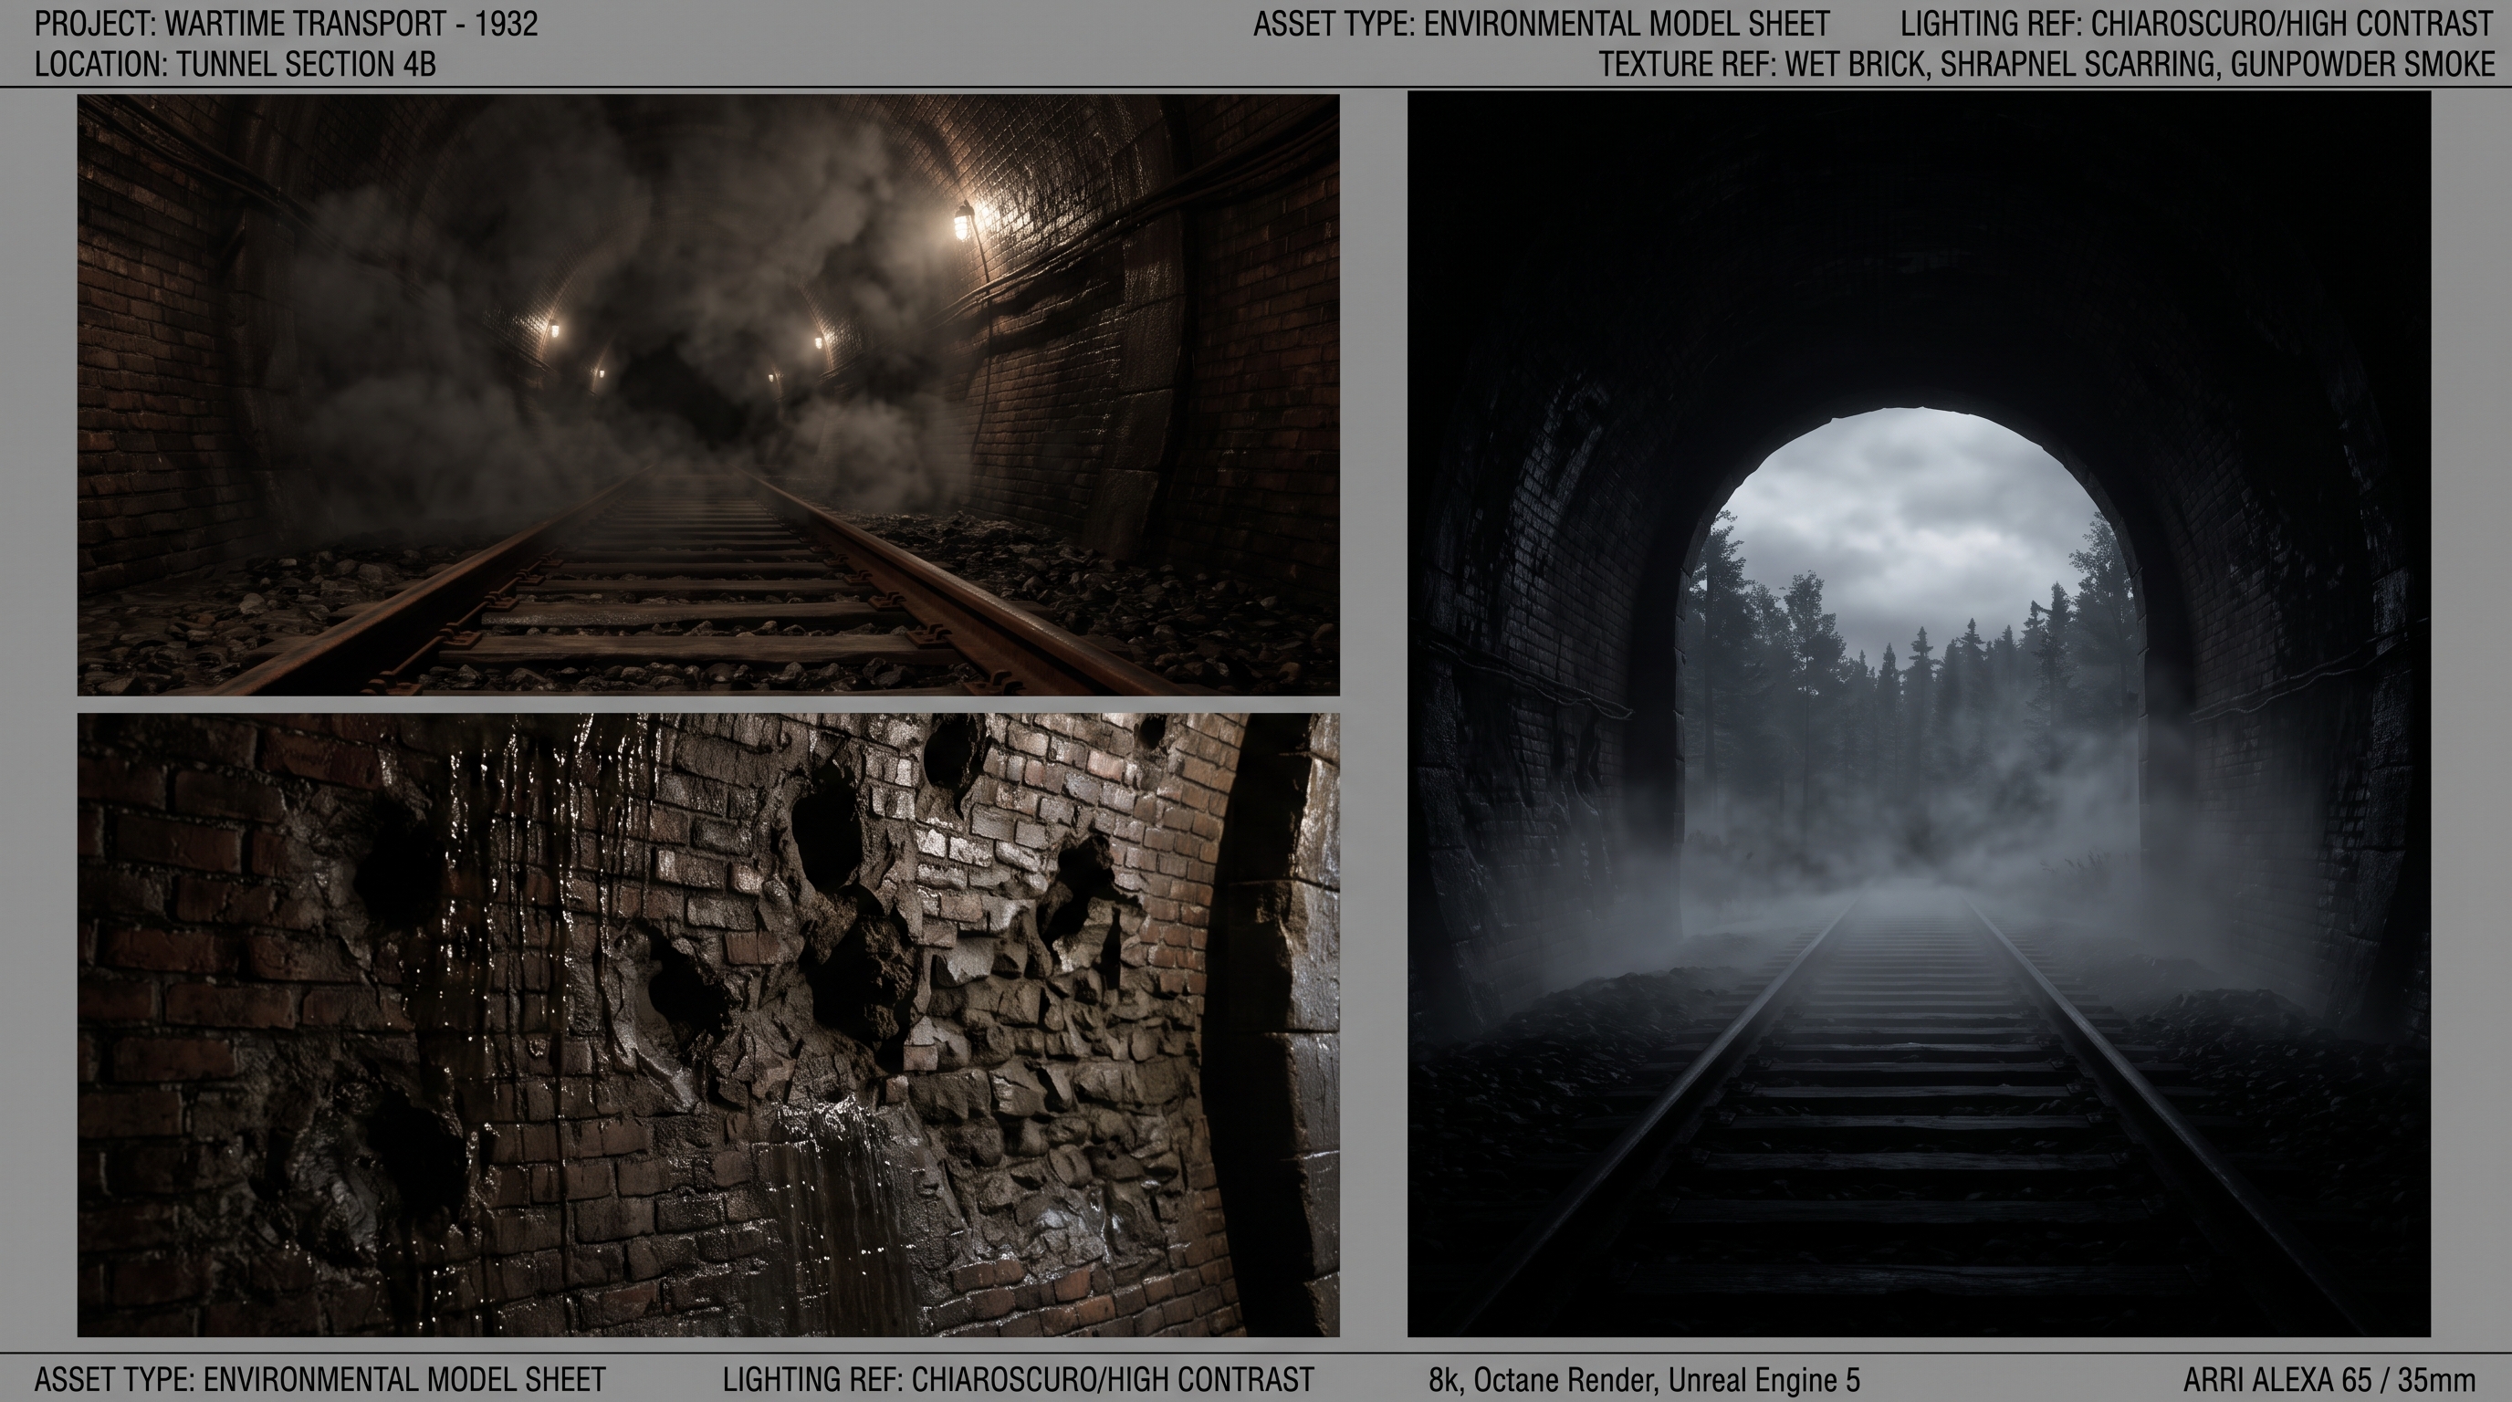Open the smoky tunnel interior render
Viewport: 2512px width, 1402px height.
(x=708, y=395)
